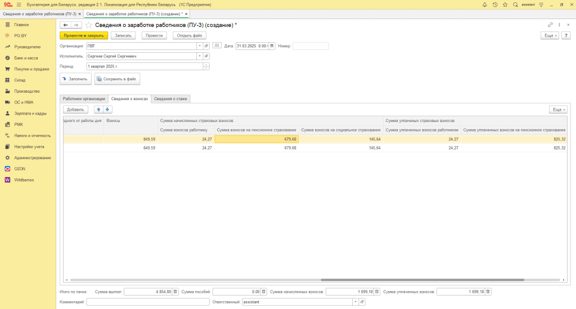
Task: Go back with left arrow
Action: pyautogui.click(x=65, y=25)
